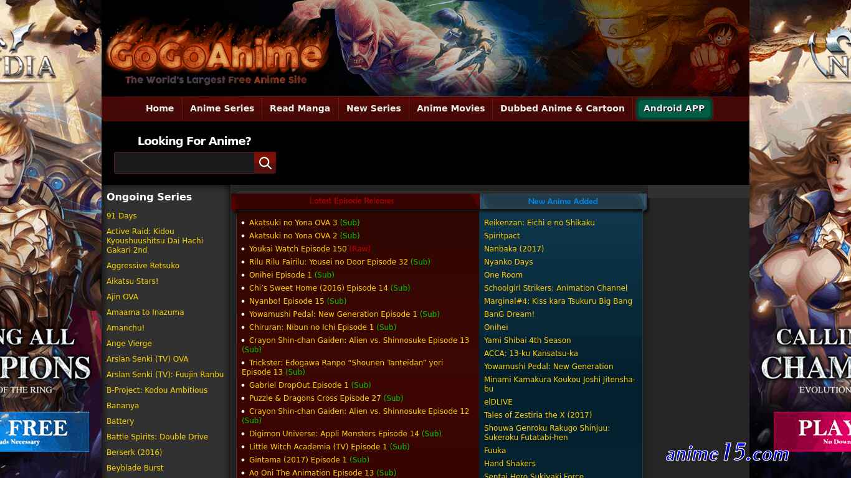Open the Home menu item

(x=159, y=108)
